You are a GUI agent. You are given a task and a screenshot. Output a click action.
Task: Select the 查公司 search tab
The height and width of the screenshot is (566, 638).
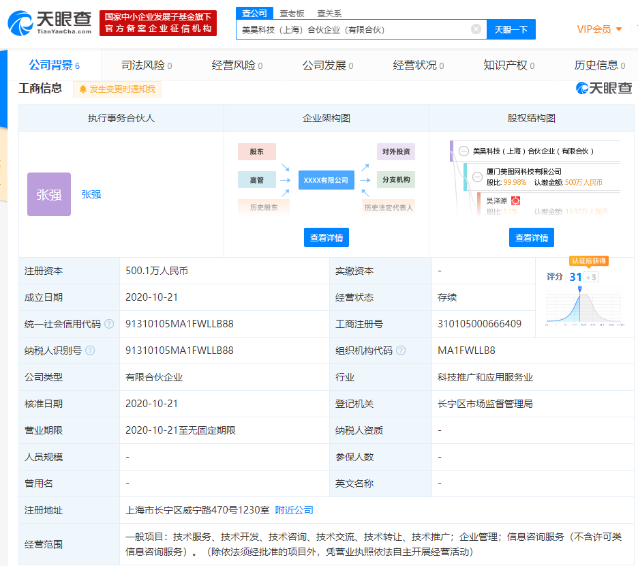254,14
